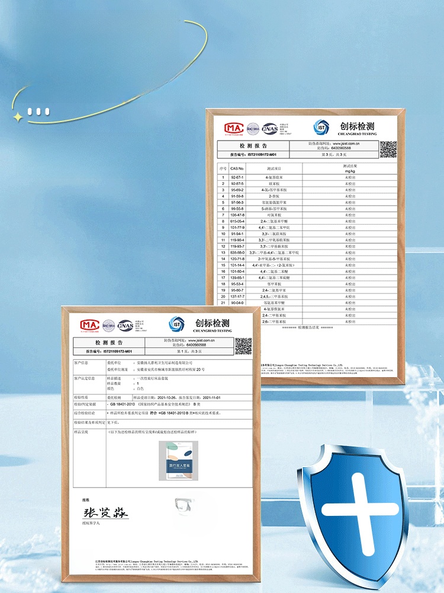444x593 pixels.
Task: Click the CAS number 139-65-1 cell
Action: 237,278
